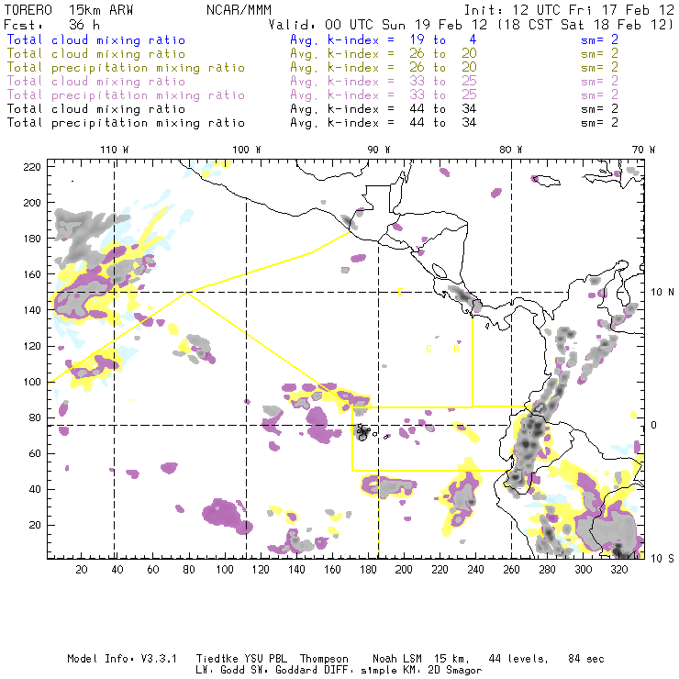The height and width of the screenshot is (679, 679).
Task: Click the "300" tick label on horizontal axis
Action: pos(583,570)
